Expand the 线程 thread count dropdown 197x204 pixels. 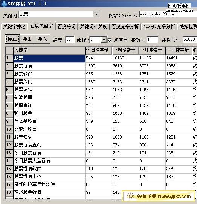coord(104,40)
